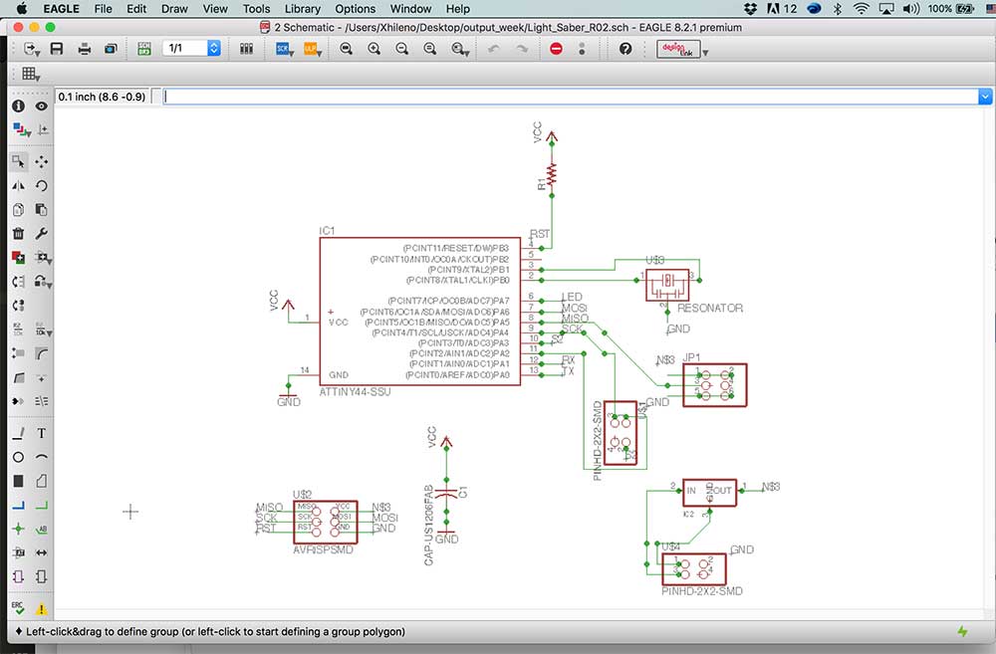The image size is (996, 654).
Task: Switch to board with Generate/Switch to Board icon
Action: pyautogui.click(x=144, y=49)
